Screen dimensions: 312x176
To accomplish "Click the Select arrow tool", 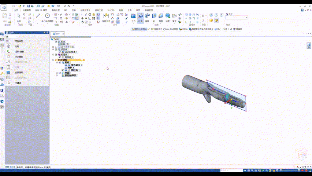I will 19,15.
